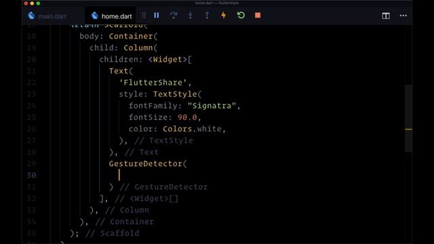The image size is (434, 244).
Task: Click the 90.0 fontSize value
Action: [187, 117]
